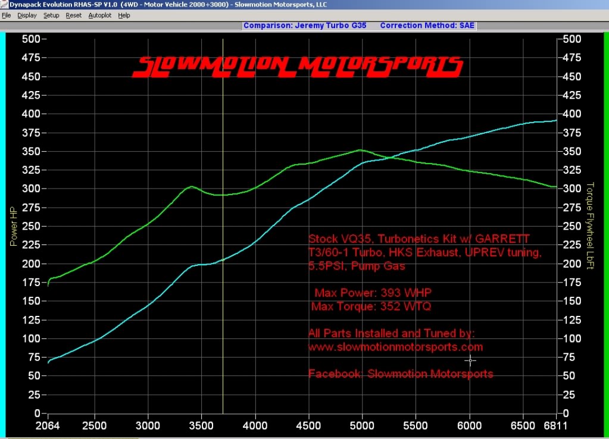Click the 3500 RPM tick label
Viewport: 609px width, 439px height.
(201, 426)
